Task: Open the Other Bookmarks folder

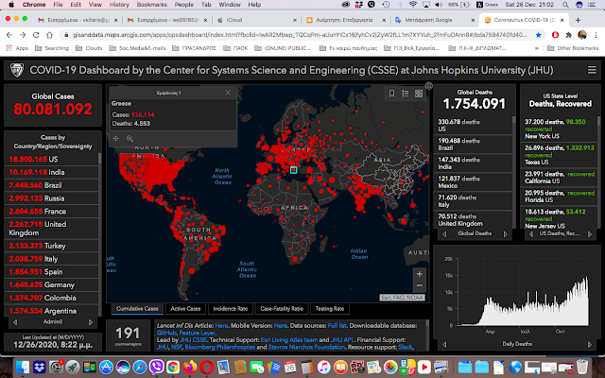Action: (573, 48)
